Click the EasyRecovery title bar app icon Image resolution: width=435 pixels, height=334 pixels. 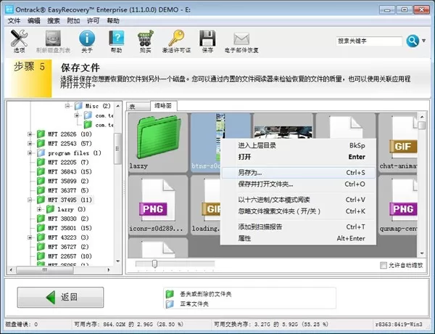coord(9,9)
